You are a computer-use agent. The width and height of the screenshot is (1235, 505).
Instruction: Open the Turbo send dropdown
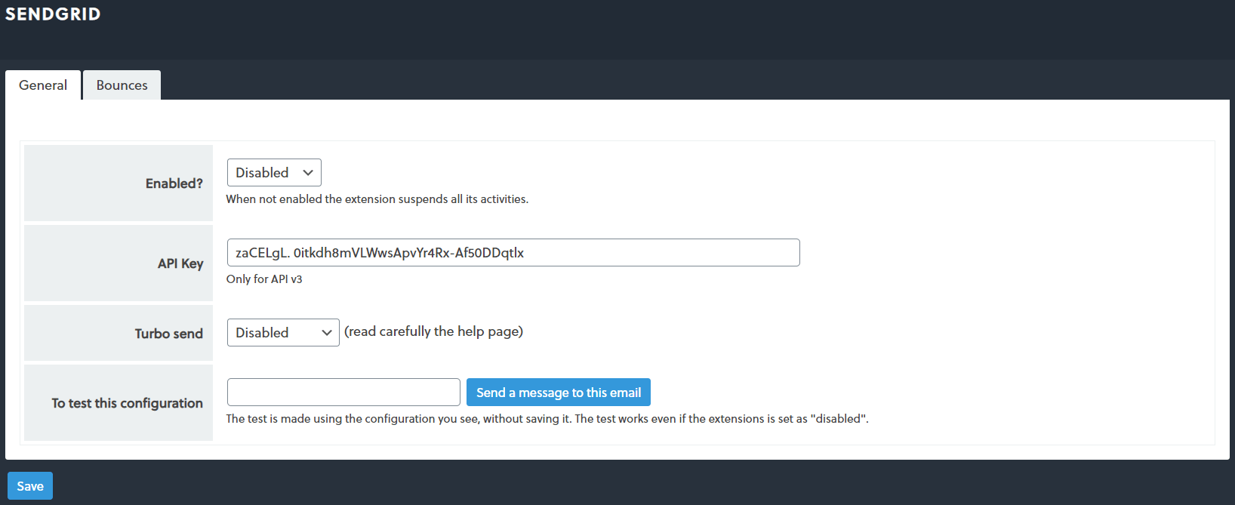pos(283,333)
